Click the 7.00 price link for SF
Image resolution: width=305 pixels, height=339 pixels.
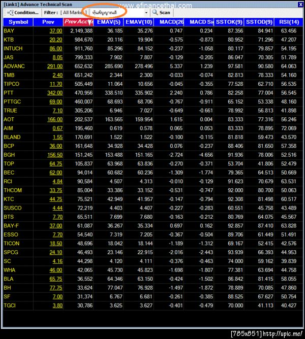pyautogui.click(x=57, y=297)
